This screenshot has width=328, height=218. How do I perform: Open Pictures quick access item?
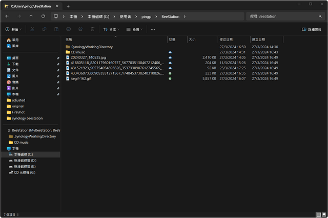(13, 76)
